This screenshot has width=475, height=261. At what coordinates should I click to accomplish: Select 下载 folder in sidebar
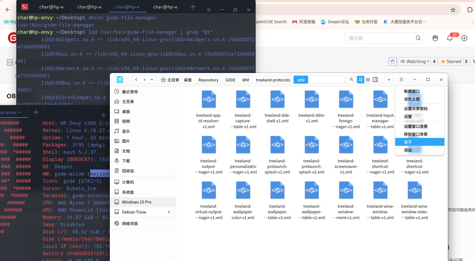click(x=143, y=161)
